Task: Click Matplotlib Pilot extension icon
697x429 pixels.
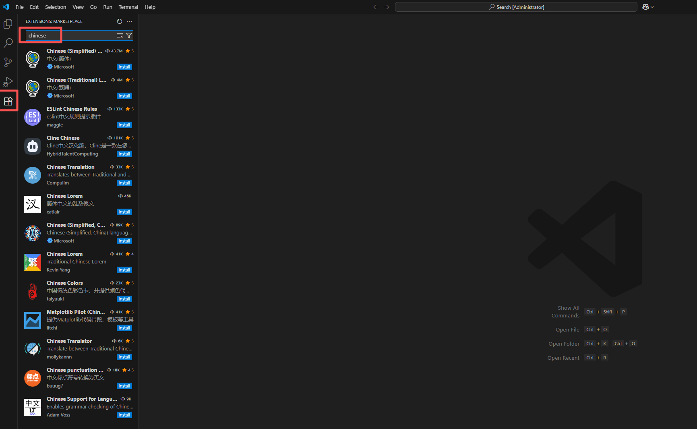Action: pos(33,320)
